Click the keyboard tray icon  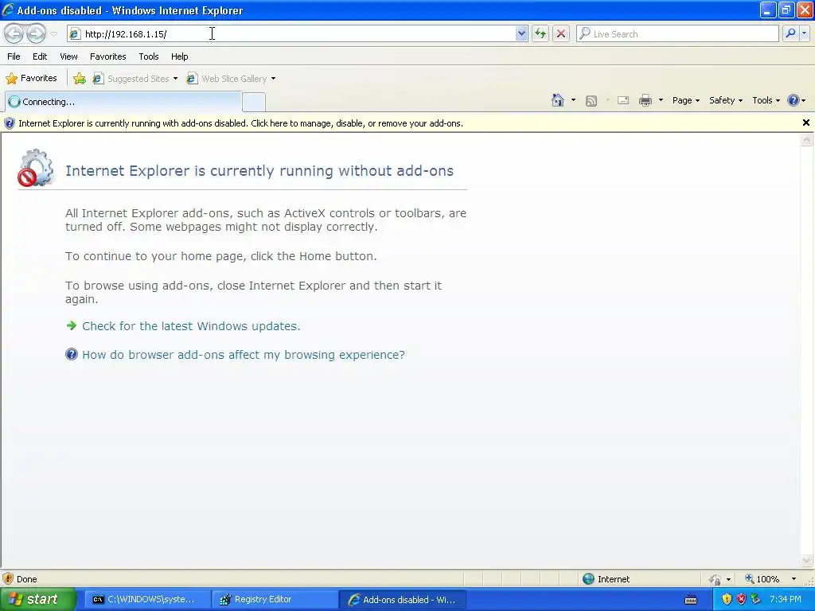coord(691,600)
